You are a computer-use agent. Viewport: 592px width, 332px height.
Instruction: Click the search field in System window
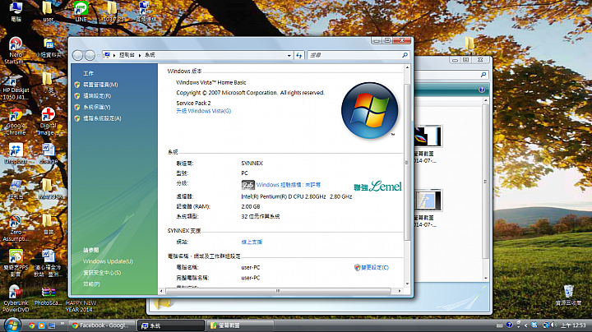pyautogui.click(x=355, y=55)
